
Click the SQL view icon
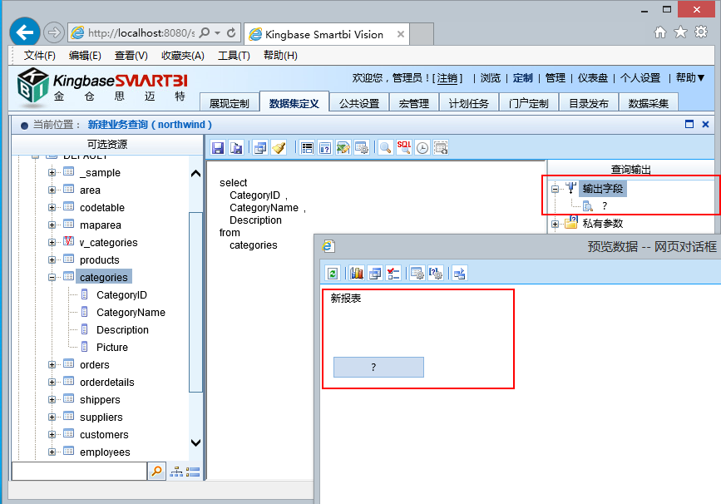[x=403, y=147]
